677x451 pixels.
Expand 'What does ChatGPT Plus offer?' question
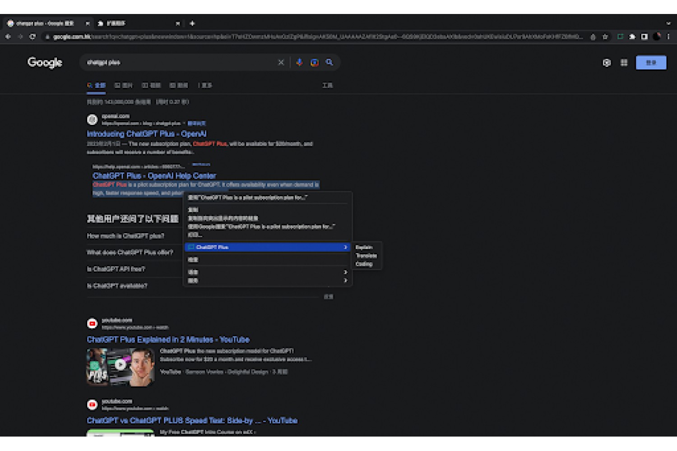pos(130,253)
